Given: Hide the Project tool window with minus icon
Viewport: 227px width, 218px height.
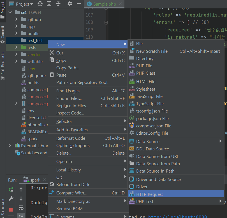Looking at the screenshot, I should tap(79, 4).
